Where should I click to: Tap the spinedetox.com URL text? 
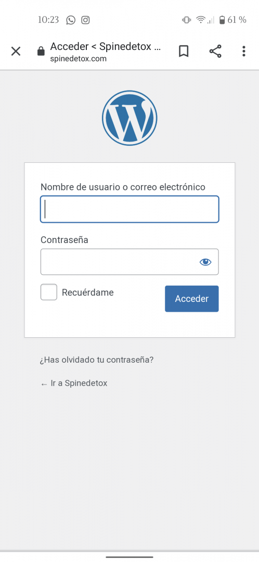79,59
